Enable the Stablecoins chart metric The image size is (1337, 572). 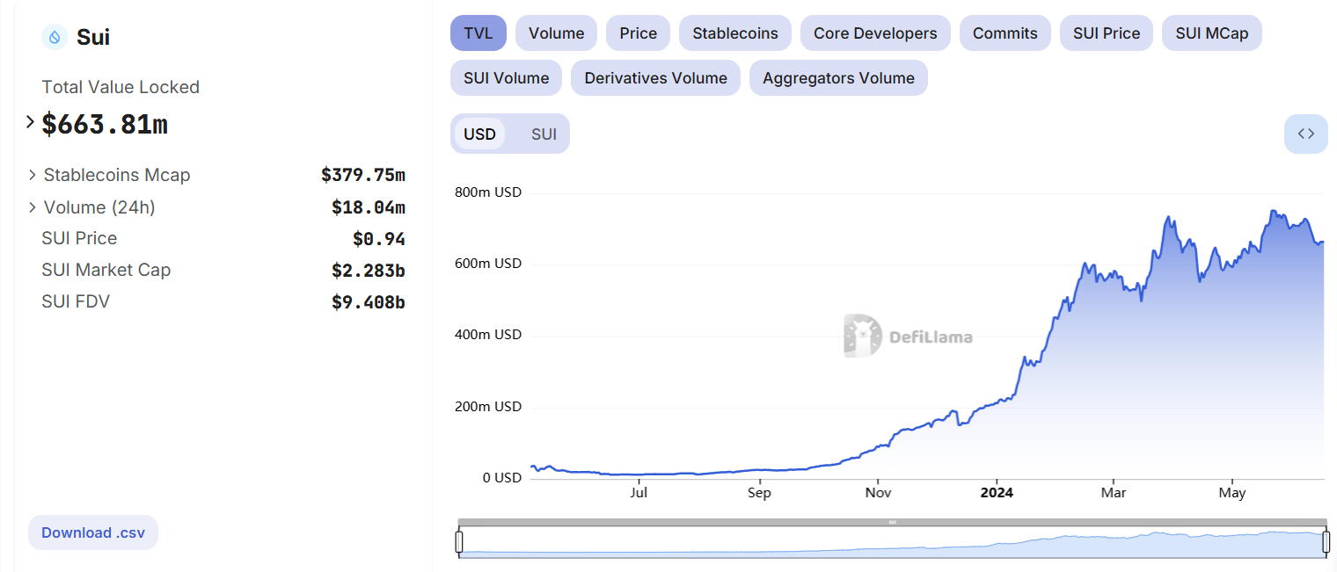coord(735,33)
